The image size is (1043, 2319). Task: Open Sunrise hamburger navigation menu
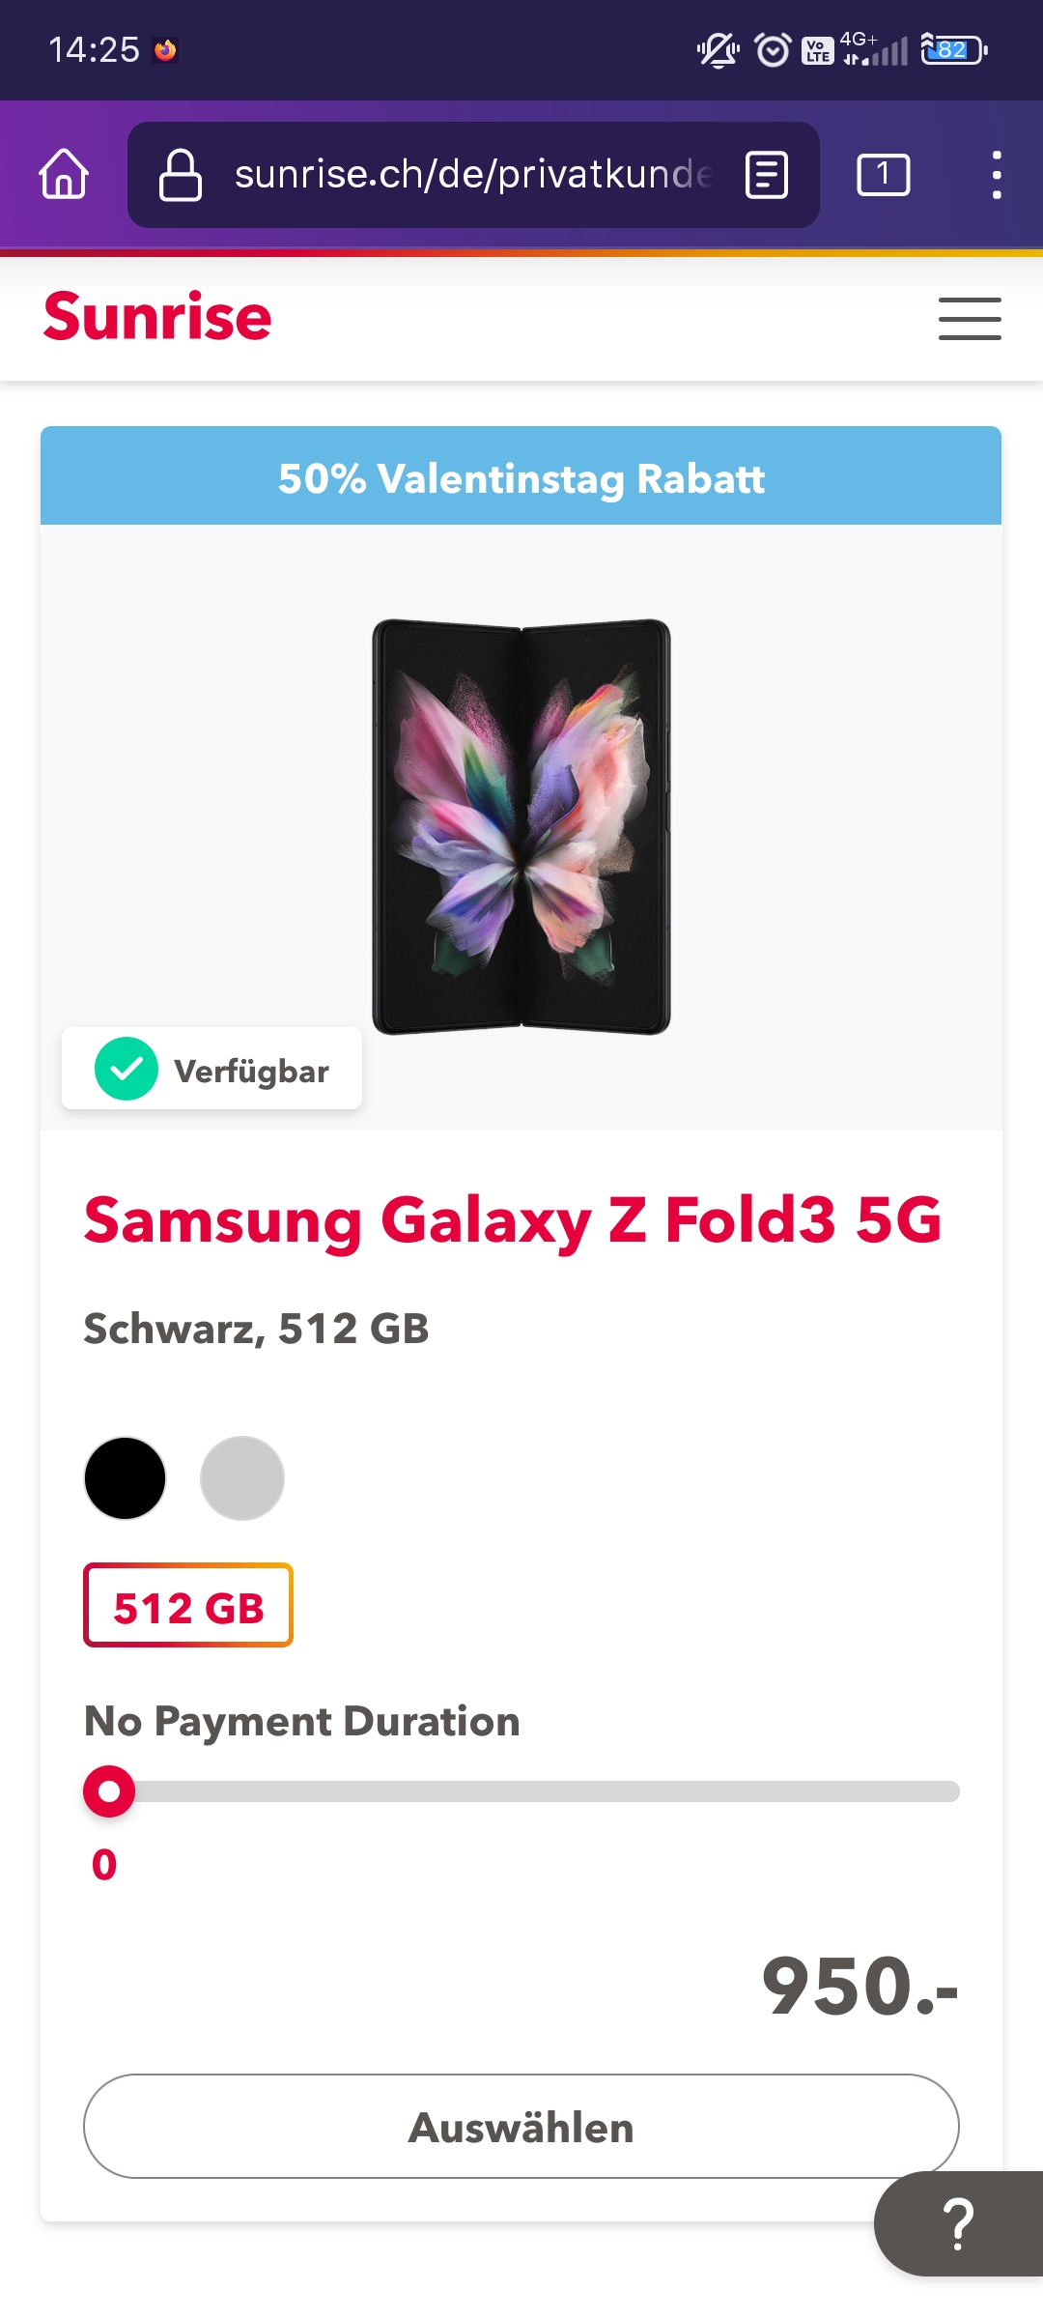[970, 319]
